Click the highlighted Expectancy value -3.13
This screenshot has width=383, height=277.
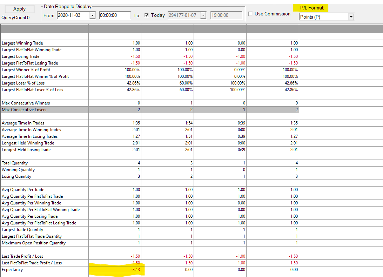tap(135, 270)
